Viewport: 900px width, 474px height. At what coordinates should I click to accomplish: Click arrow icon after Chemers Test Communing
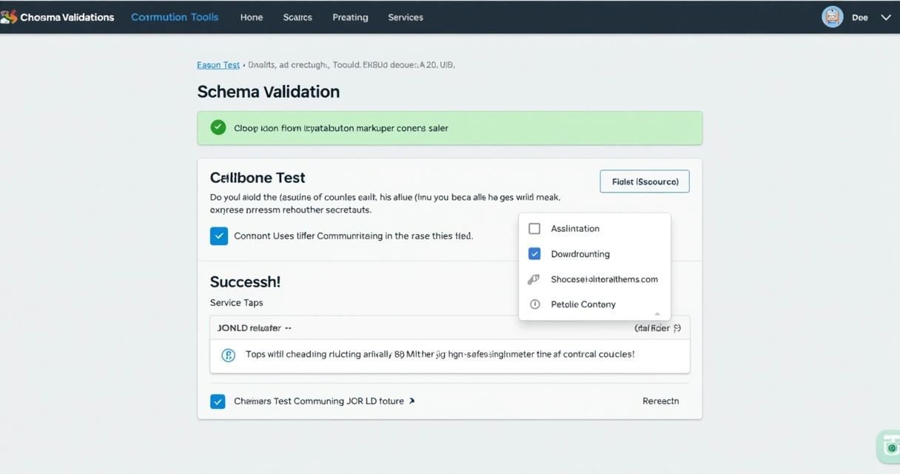[412, 401]
